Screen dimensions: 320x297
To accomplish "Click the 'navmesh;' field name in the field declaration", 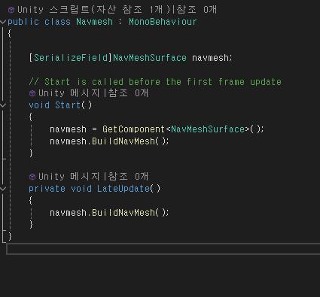I will tap(212, 58).
